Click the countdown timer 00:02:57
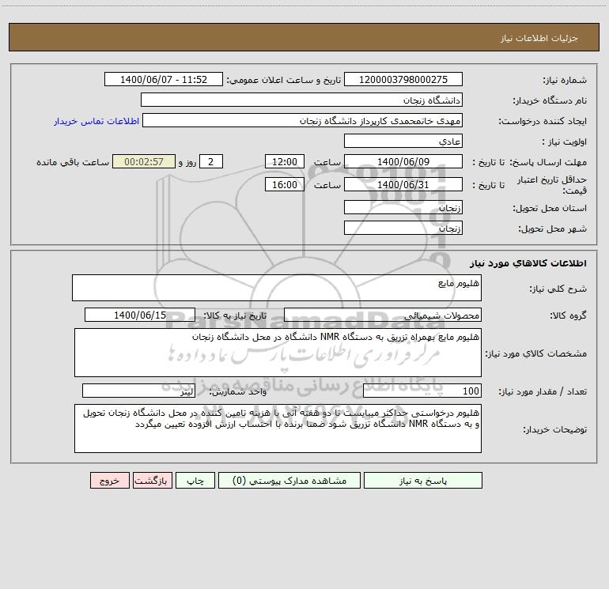 pos(144,161)
